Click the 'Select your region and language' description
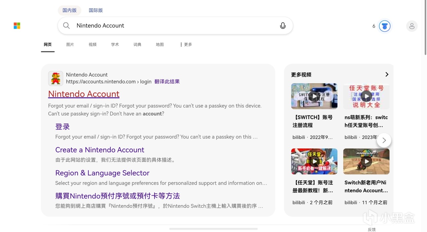Screen dimensions: 427x232 click(161, 183)
